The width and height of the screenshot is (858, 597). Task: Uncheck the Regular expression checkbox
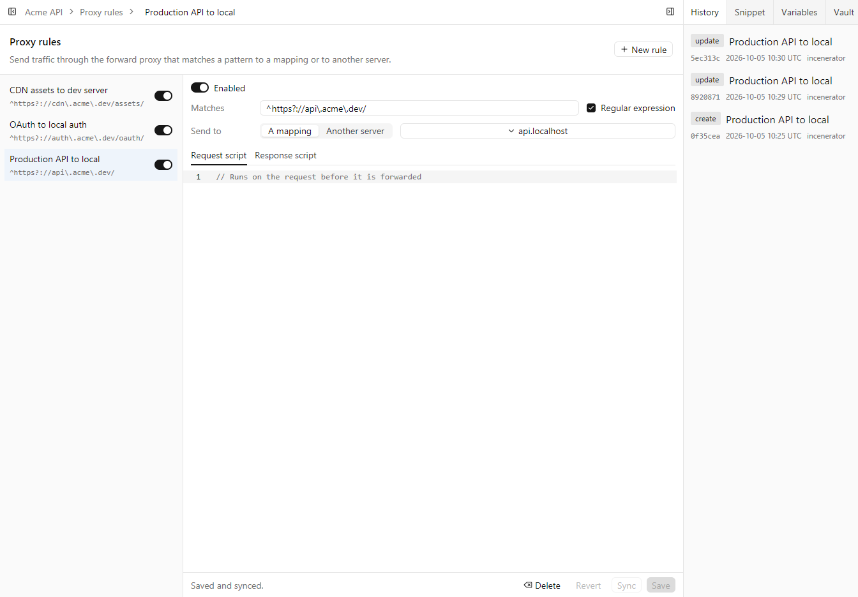[x=591, y=108]
